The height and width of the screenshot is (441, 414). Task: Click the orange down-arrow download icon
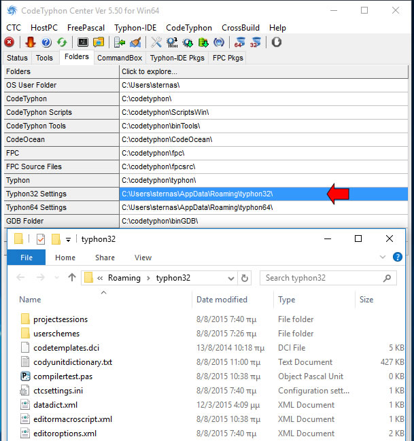(30, 42)
